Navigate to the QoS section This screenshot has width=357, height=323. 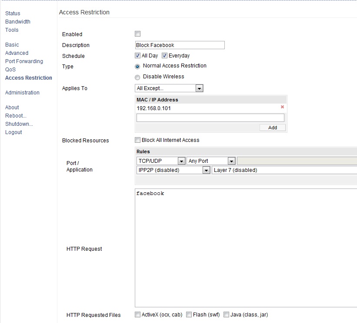tap(10, 70)
